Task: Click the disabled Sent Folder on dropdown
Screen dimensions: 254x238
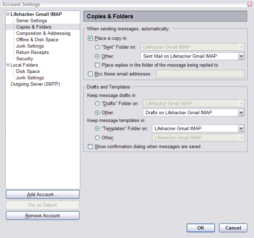Action: point(192,47)
